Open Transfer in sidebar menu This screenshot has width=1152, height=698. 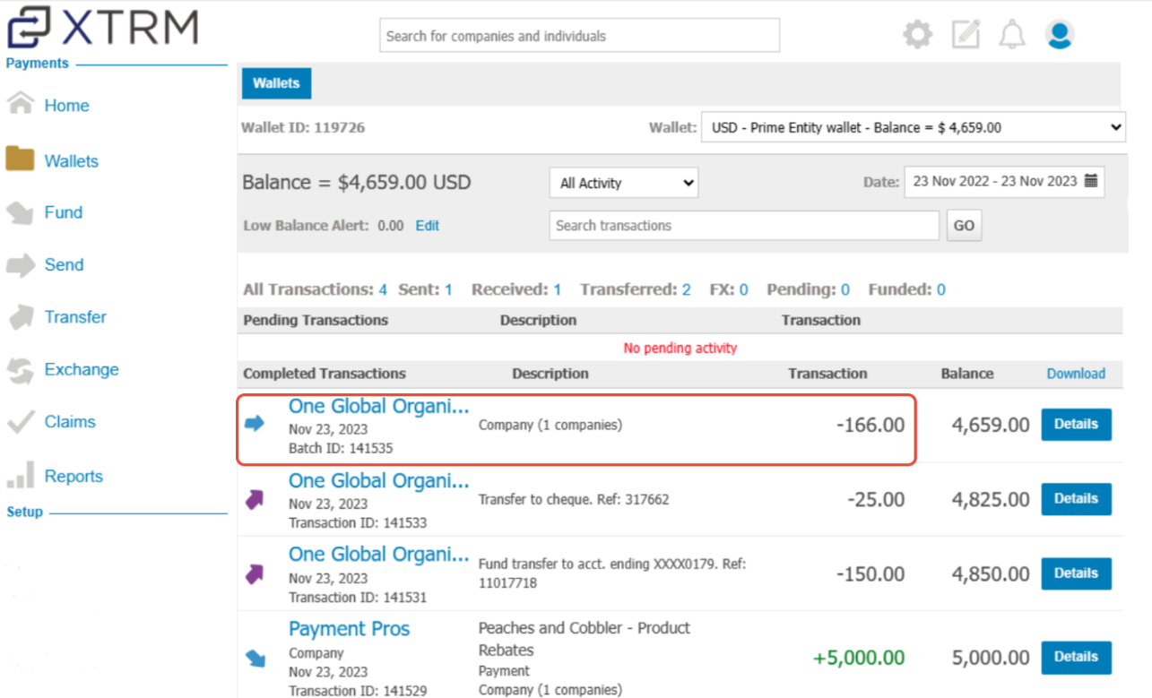click(x=75, y=317)
